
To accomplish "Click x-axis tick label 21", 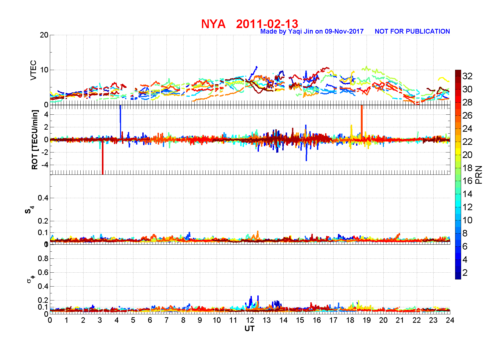I will tap(400, 320).
